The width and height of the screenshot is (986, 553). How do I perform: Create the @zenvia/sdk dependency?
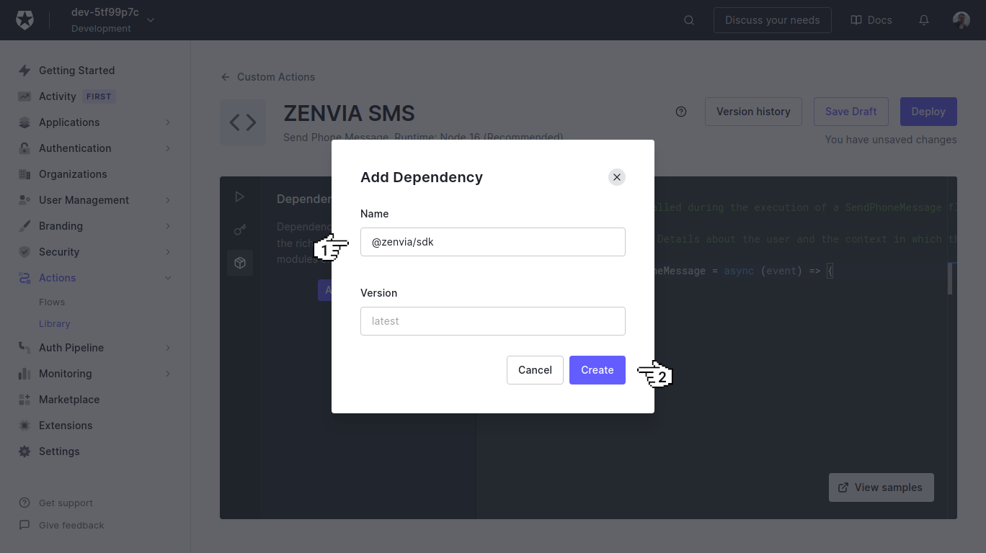(x=597, y=369)
